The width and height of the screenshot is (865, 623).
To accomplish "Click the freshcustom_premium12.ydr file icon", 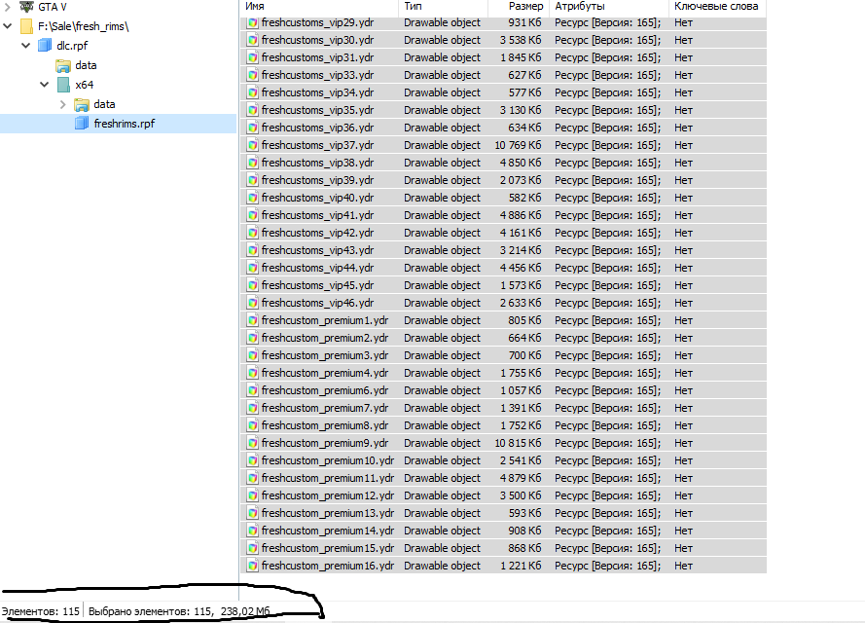I will click(253, 495).
